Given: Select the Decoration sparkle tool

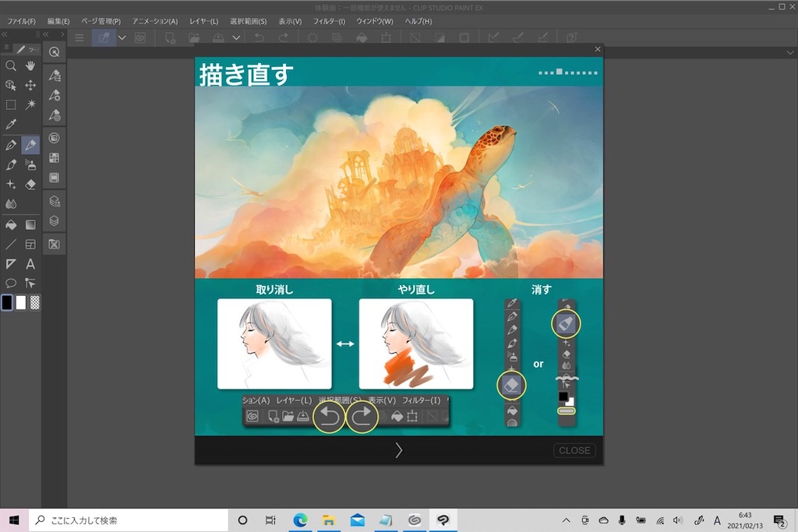Looking at the screenshot, I should click(x=11, y=184).
